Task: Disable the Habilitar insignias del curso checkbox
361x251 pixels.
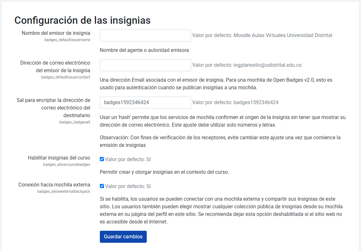Action: [x=102, y=159]
